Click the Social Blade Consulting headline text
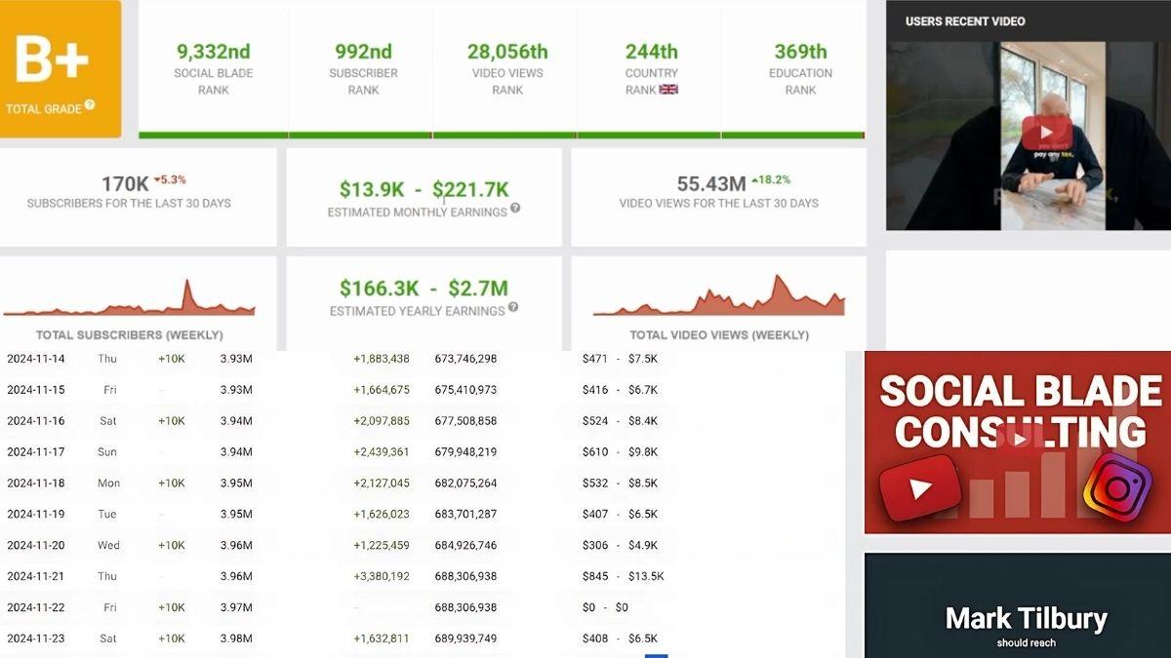The width and height of the screenshot is (1171, 658). (x=1021, y=410)
